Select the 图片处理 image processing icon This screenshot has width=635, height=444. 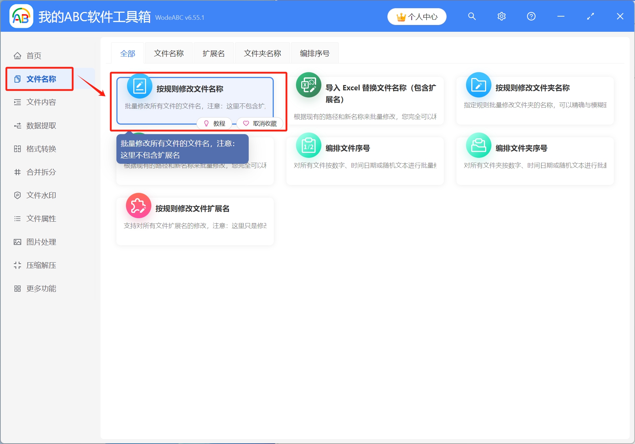18,242
